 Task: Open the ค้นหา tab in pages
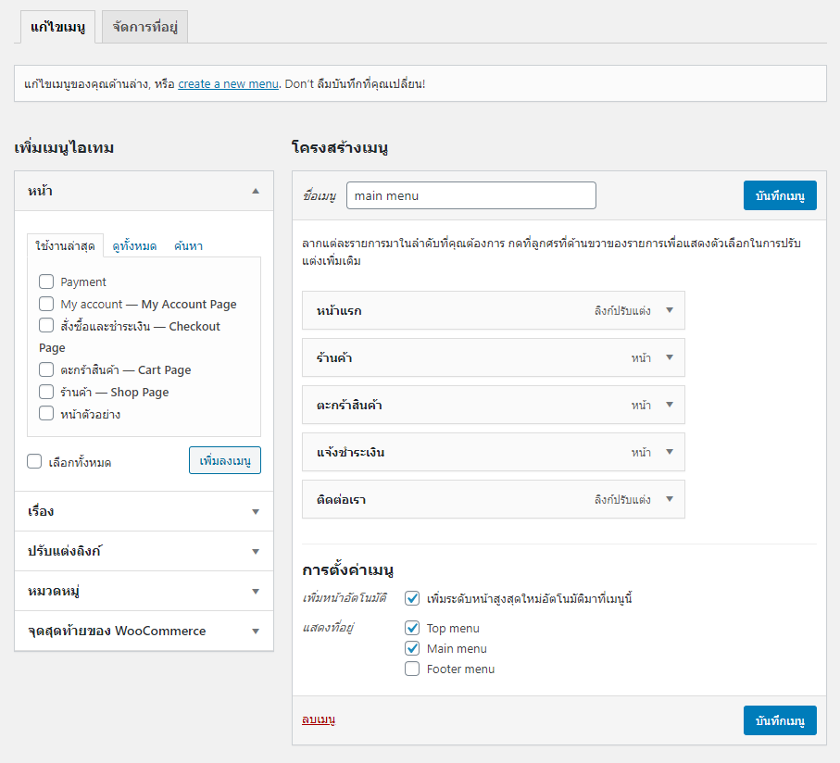[x=189, y=246]
